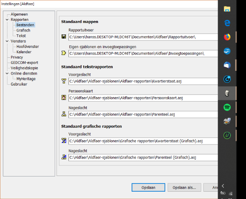Click the Voorgeslacht text report tree icon
Image resolution: width=246 pixels, height=199 pixels.
64,81
